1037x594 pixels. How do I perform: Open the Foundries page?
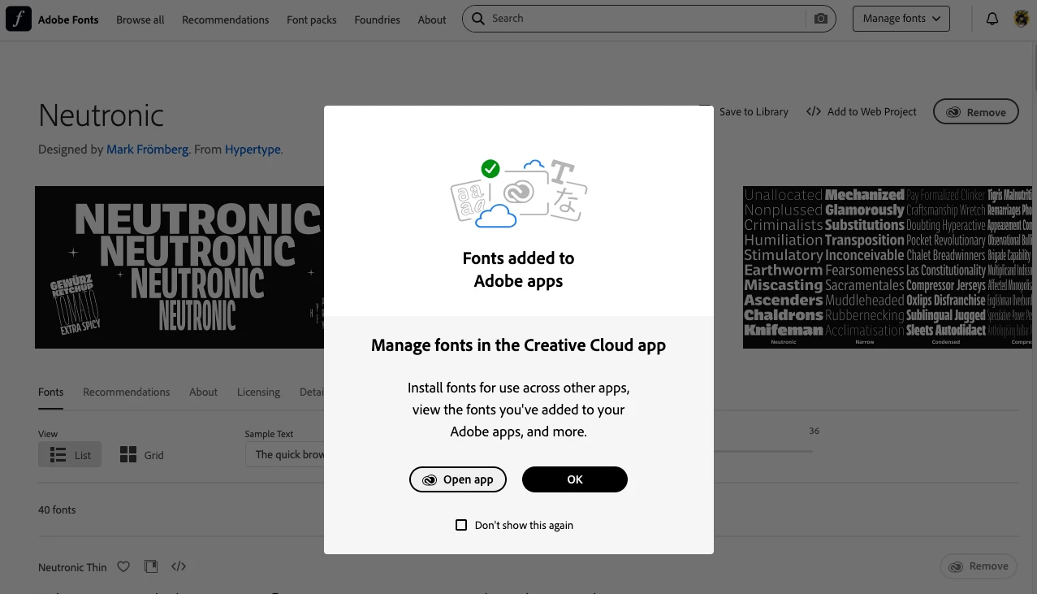[x=378, y=20]
